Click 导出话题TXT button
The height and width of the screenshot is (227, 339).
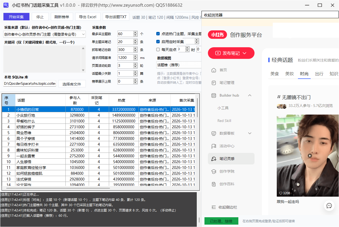(x=116, y=17)
